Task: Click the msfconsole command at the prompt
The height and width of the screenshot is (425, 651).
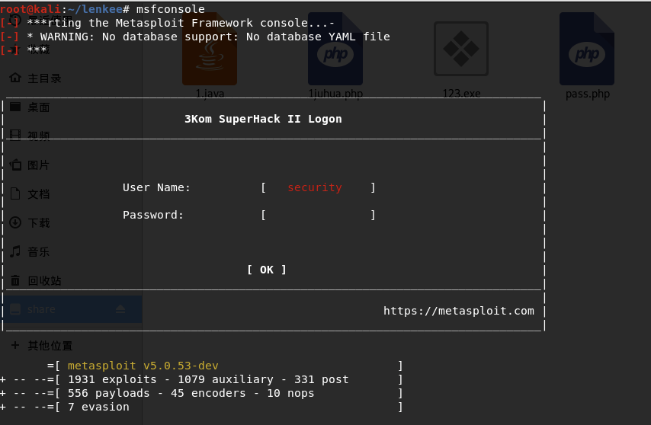Action: coord(171,9)
